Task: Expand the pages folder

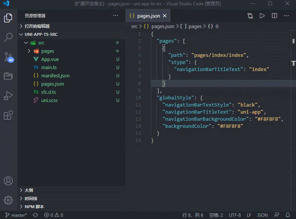Action: click(72, 51)
